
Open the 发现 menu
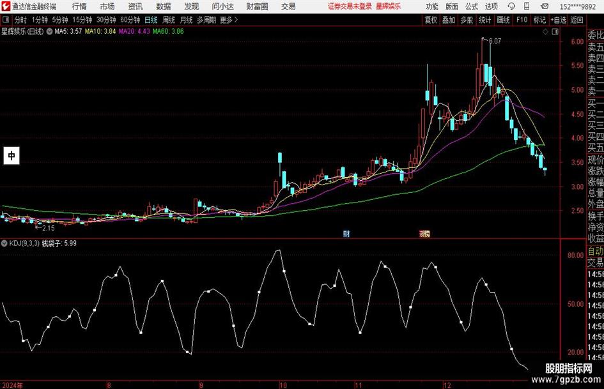(x=192, y=6)
